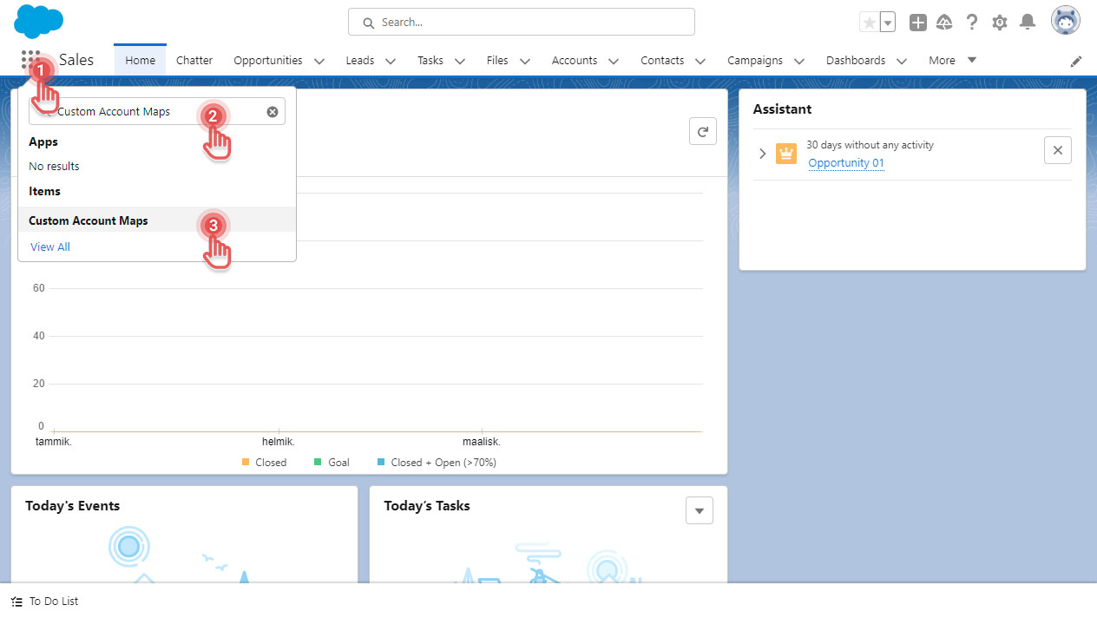
Task: Open Salesforce Setup gear icon
Action: coord(999,22)
